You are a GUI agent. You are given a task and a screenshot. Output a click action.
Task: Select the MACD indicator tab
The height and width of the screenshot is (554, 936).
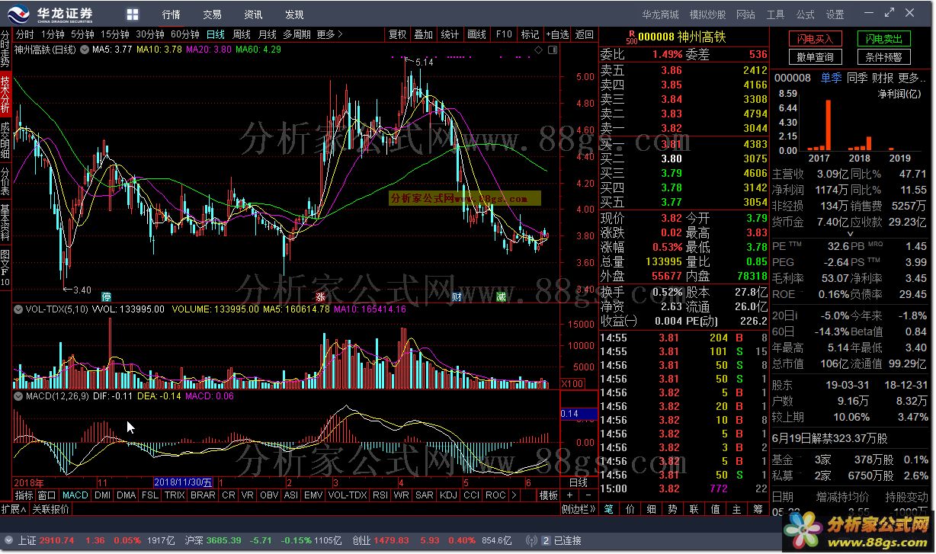75,495
